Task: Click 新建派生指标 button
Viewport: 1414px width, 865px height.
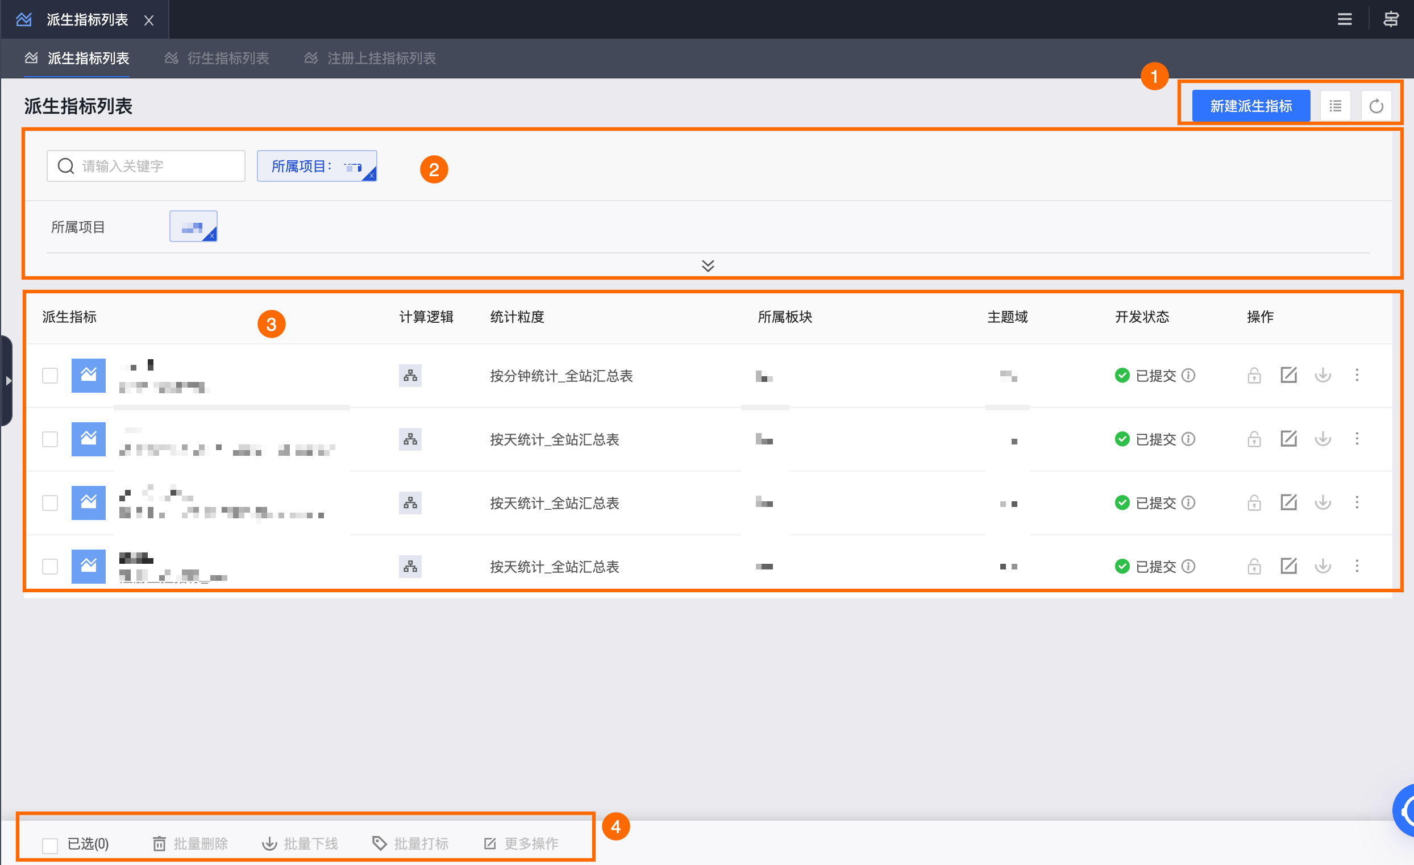Action: (x=1250, y=106)
